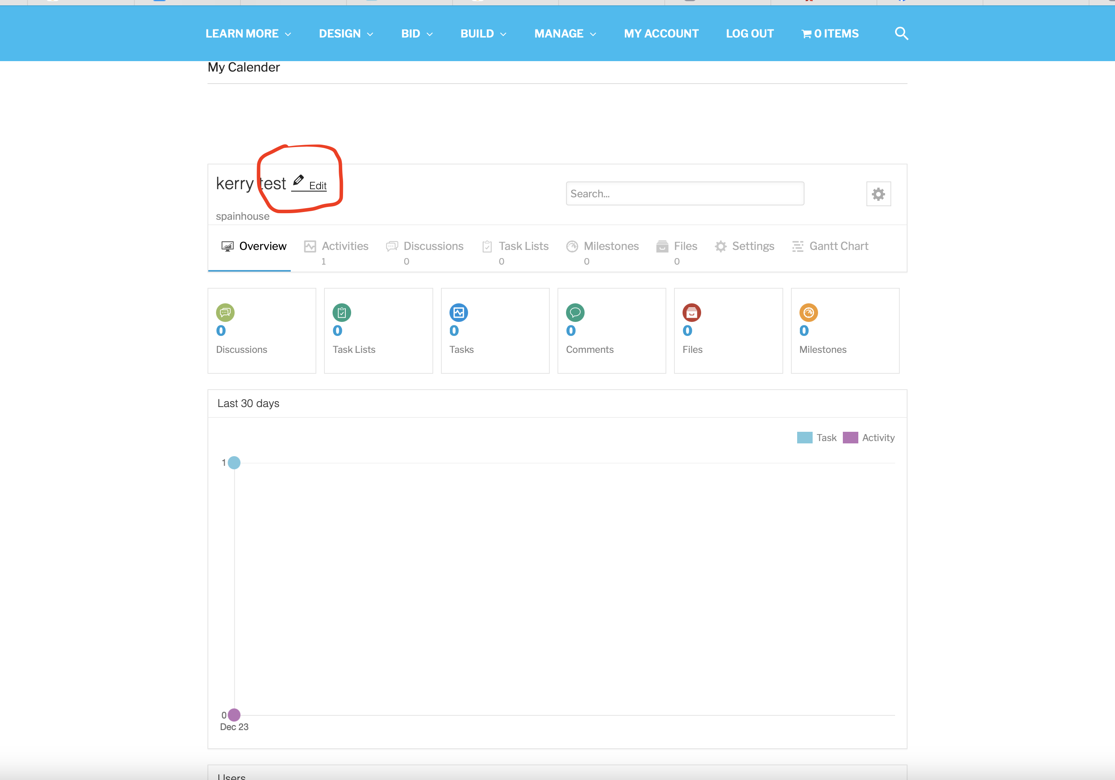The height and width of the screenshot is (780, 1115).
Task: Open the Comments speech bubble icon
Action: pos(575,313)
